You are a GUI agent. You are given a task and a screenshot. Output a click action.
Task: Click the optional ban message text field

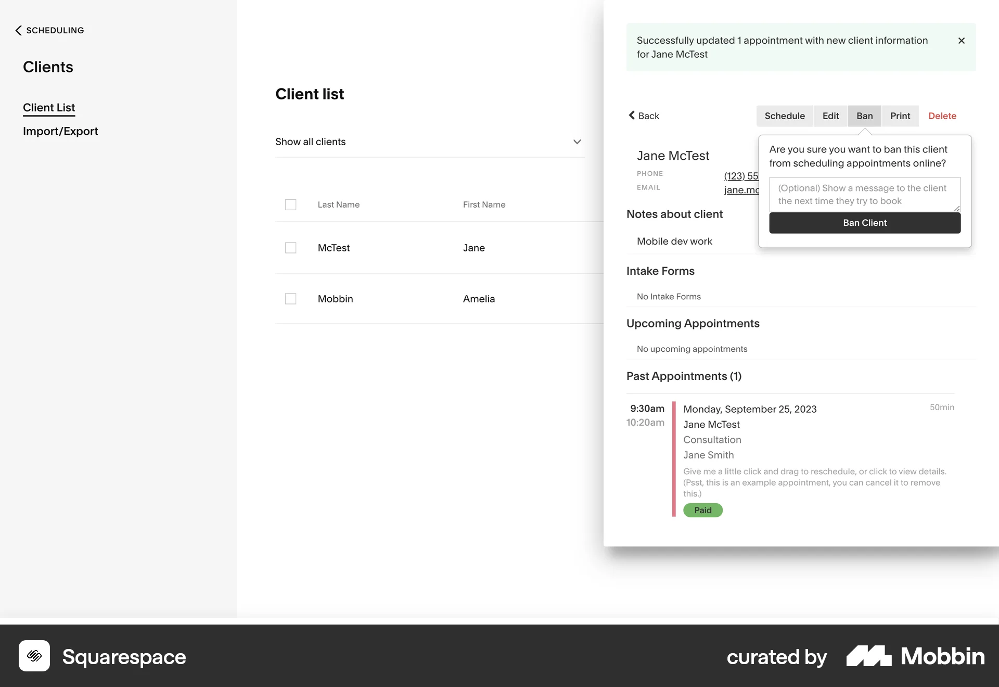pyautogui.click(x=864, y=195)
